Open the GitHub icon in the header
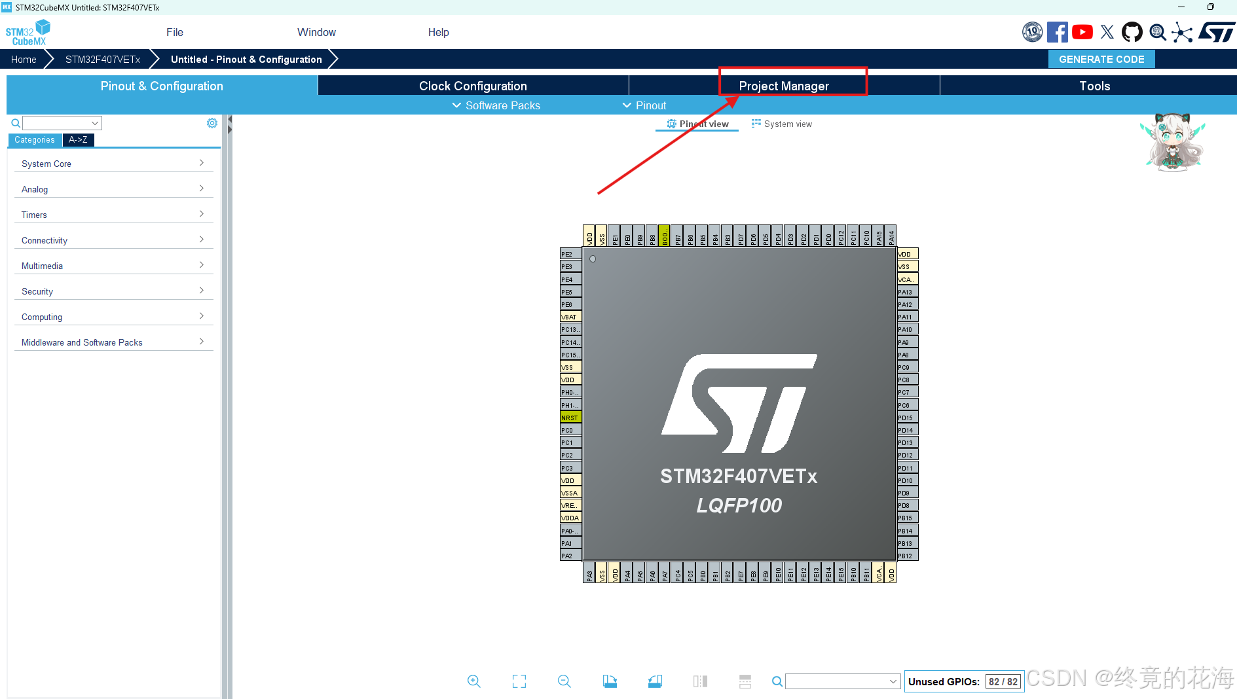Viewport: 1237px width, 699px height. click(1132, 32)
